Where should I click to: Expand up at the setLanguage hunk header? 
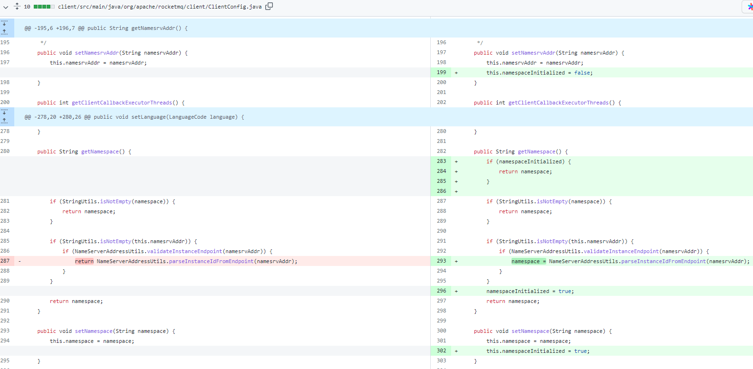4,121
